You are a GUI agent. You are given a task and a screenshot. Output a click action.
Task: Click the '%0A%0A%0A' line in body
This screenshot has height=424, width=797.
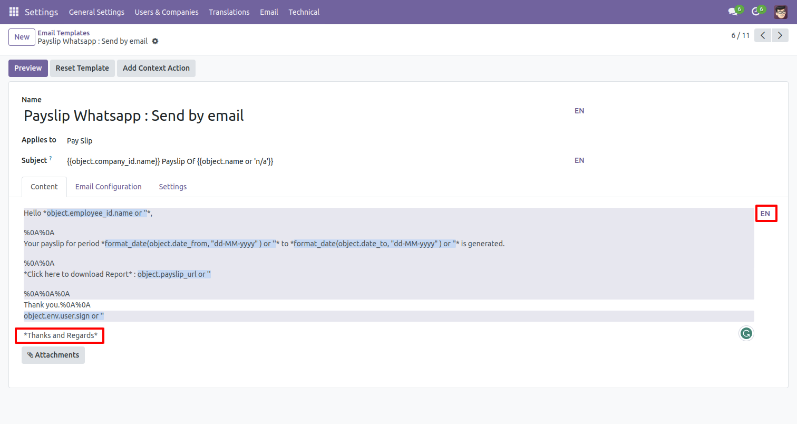(46, 294)
